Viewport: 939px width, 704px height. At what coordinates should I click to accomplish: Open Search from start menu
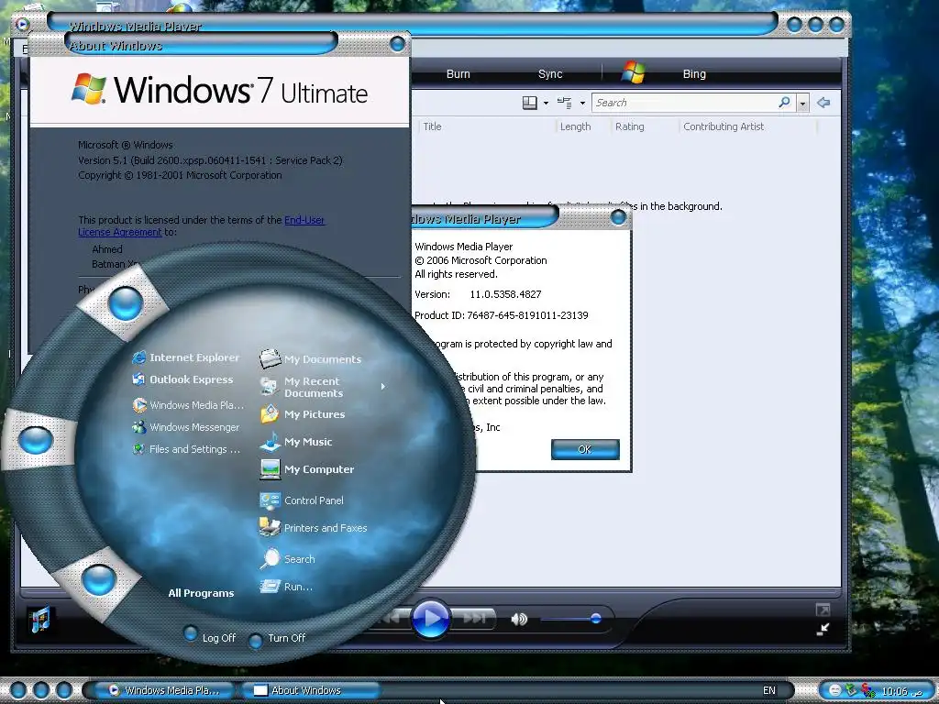coord(287,559)
